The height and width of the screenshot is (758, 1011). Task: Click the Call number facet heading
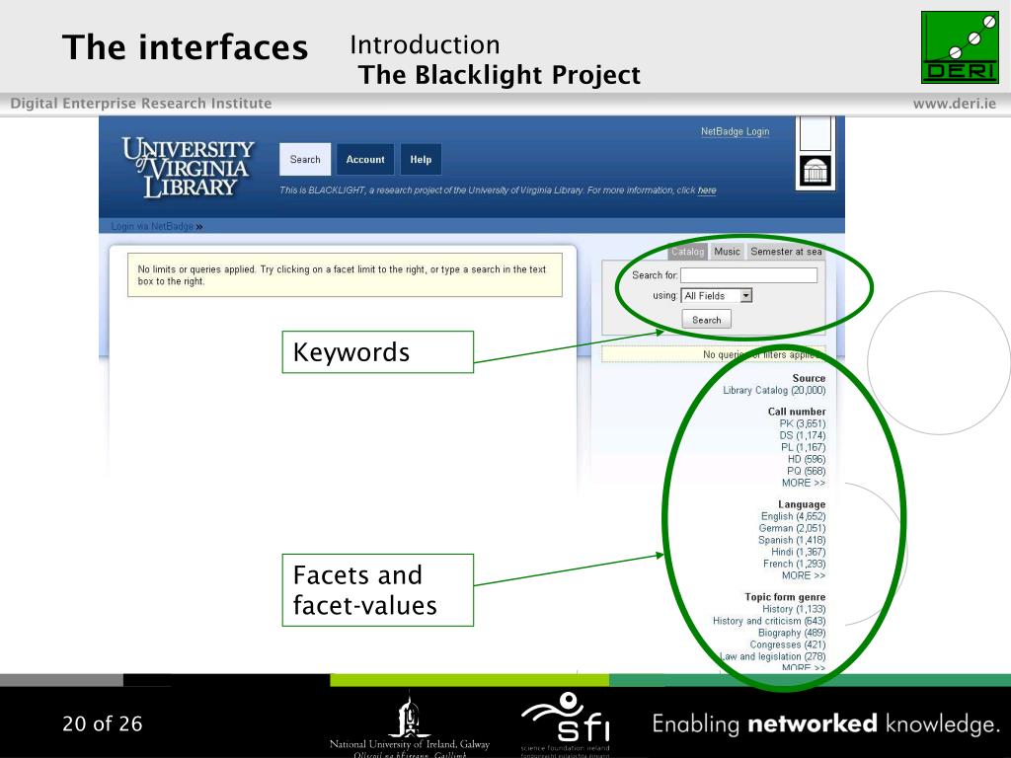pos(797,412)
